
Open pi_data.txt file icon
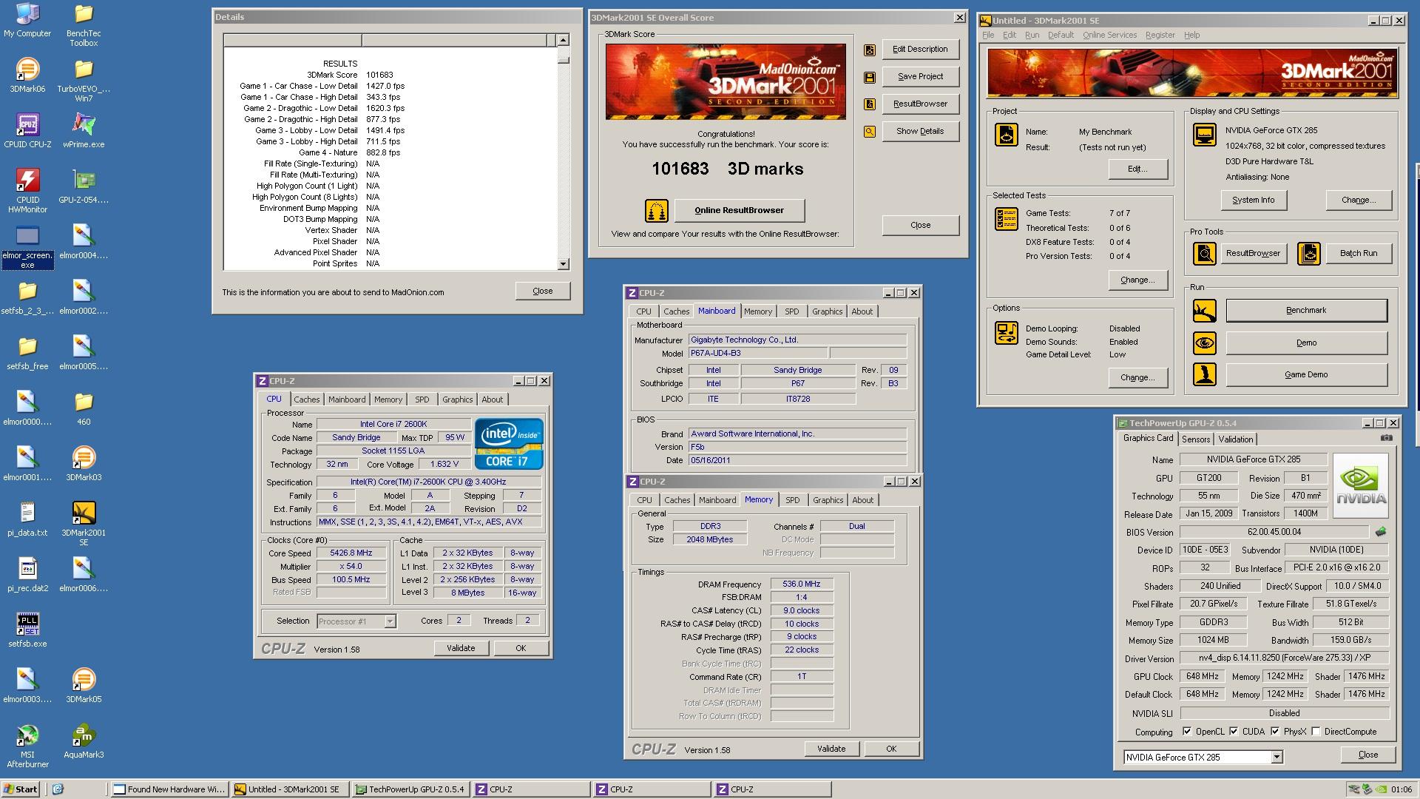click(x=27, y=519)
